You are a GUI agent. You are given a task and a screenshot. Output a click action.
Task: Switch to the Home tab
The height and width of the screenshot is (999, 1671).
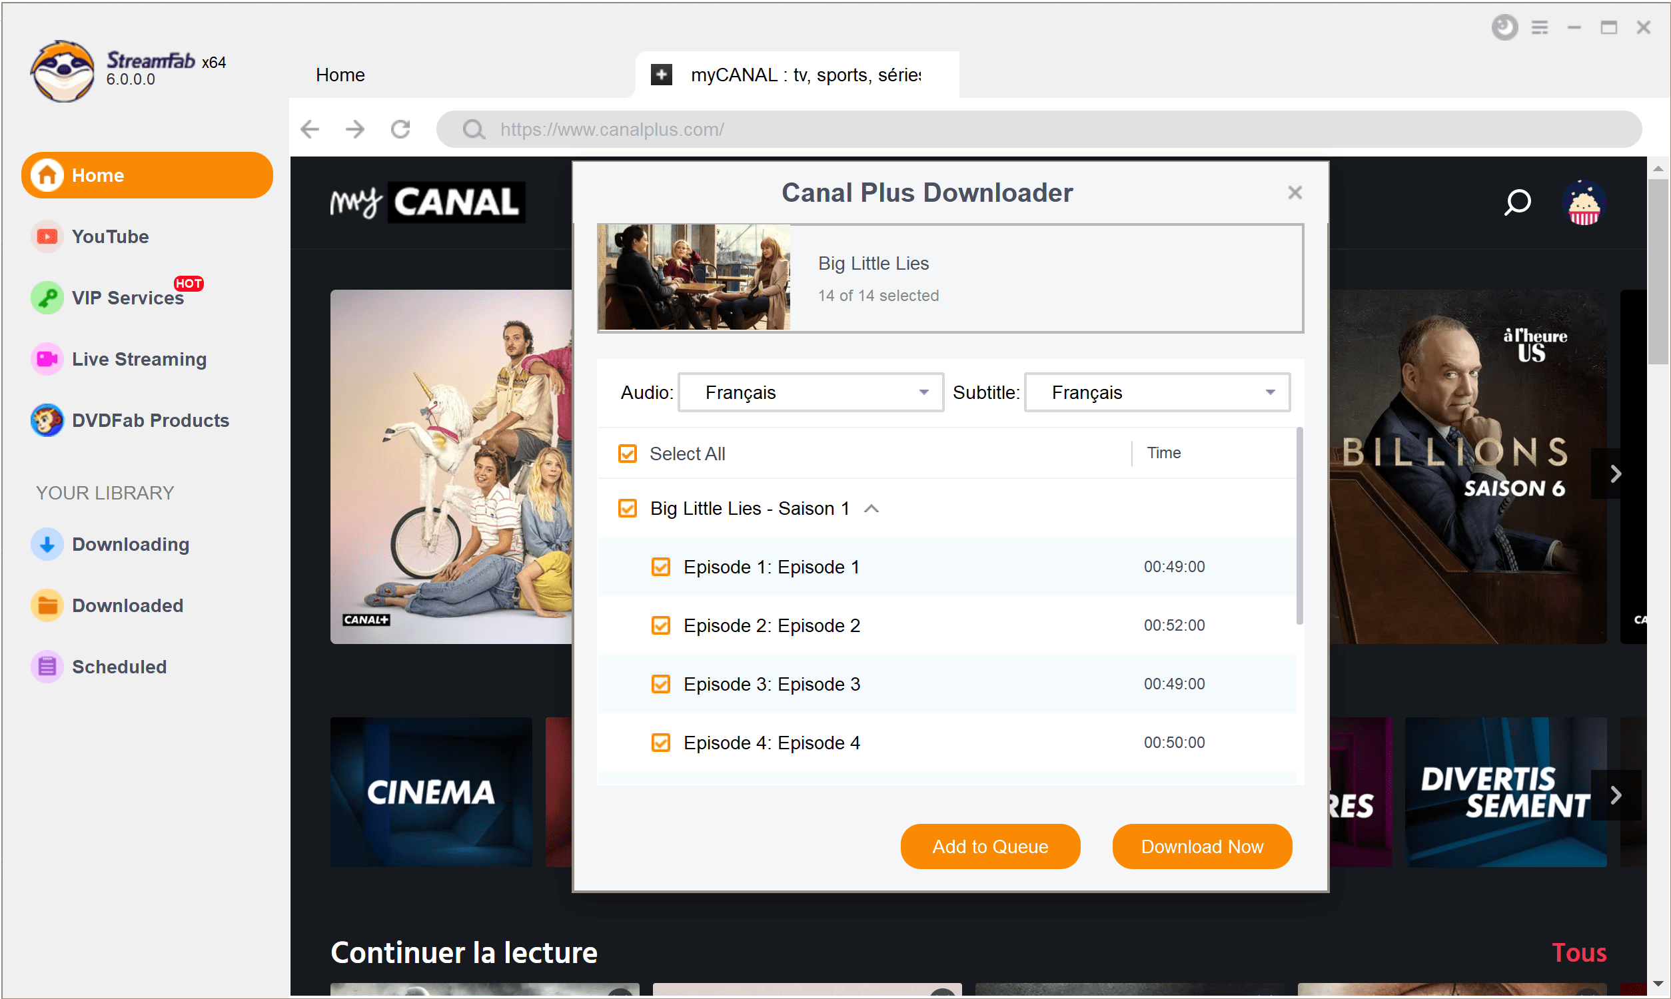pyautogui.click(x=340, y=75)
